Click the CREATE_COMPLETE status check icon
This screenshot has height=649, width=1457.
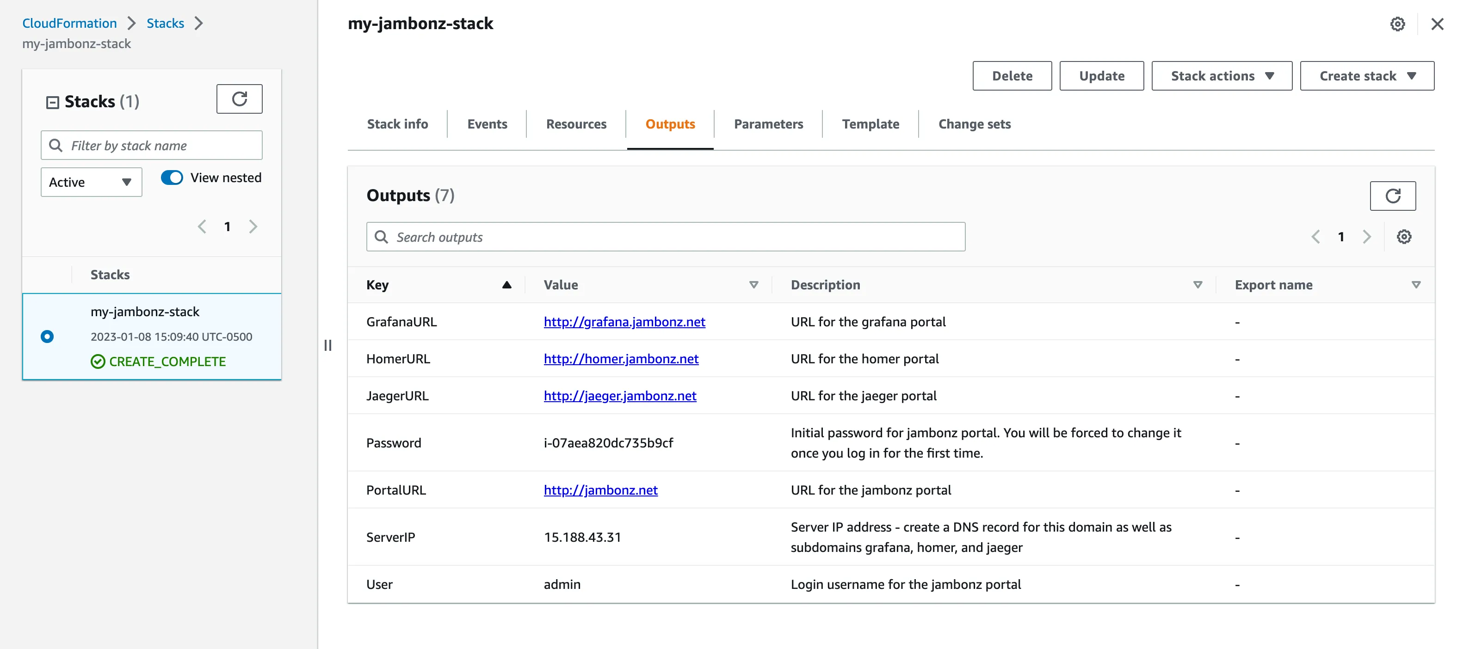click(x=98, y=361)
